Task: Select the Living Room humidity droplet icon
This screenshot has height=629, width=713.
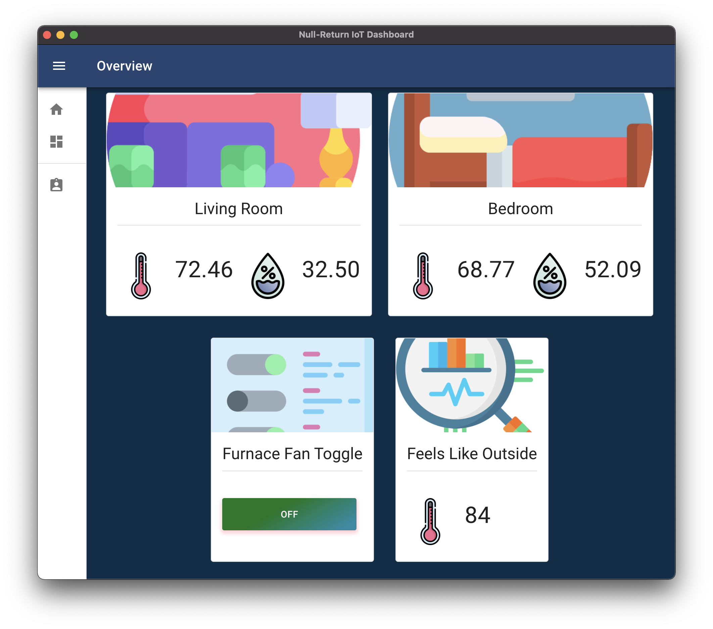Action: (267, 275)
